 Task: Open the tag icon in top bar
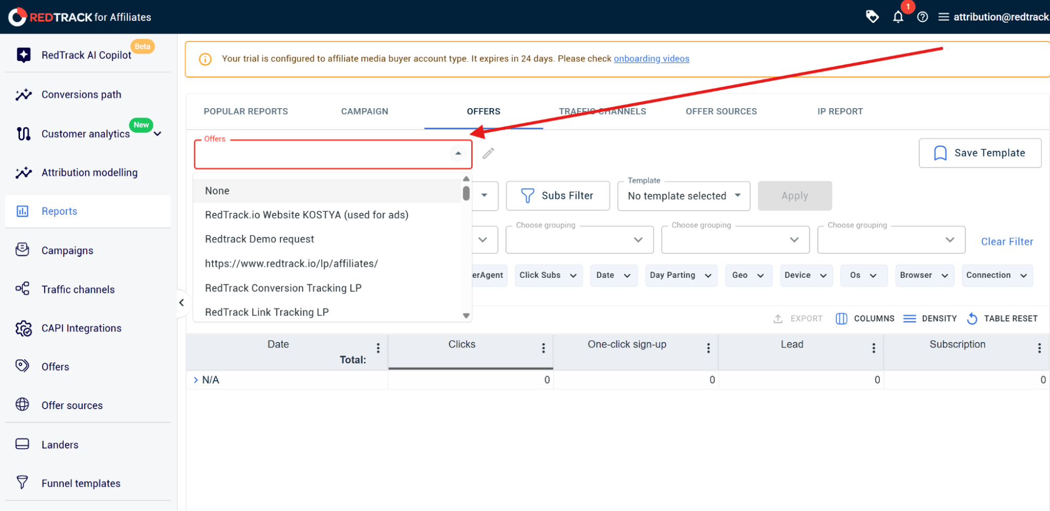coord(872,17)
